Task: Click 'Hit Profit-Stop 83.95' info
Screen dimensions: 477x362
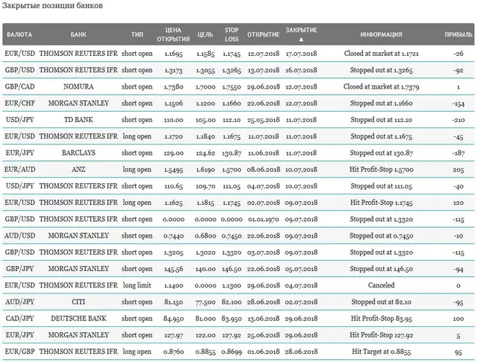Action: (382, 319)
